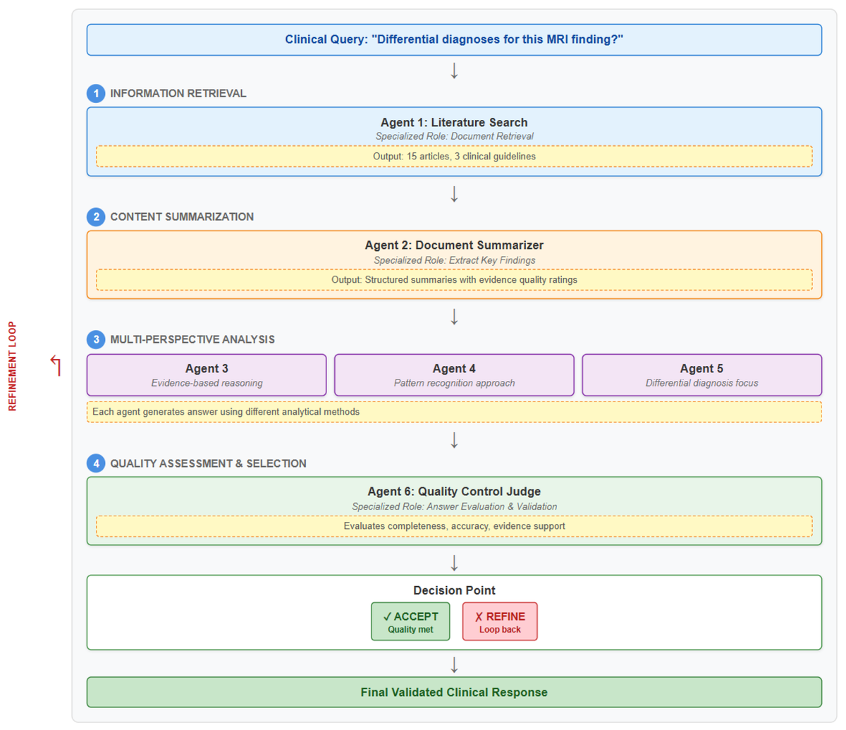Click the 'Pattern recognition approach' subtitle
The height and width of the screenshot is (730, 846).
454,383
